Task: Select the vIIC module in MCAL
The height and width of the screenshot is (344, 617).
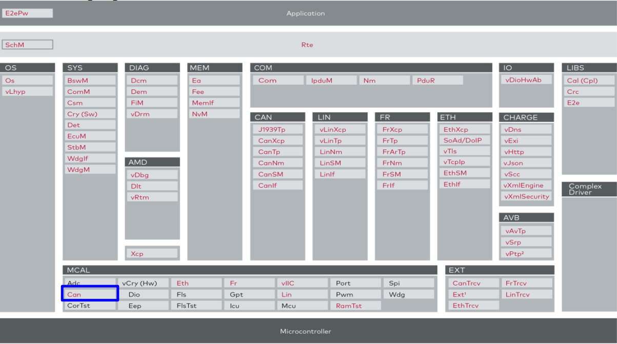Action: (303, 283)
